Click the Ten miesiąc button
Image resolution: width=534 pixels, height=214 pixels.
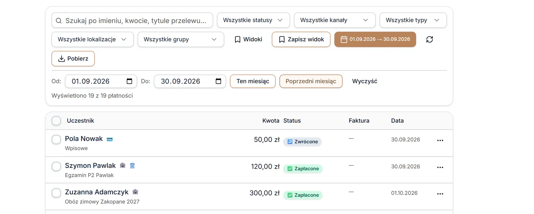(x=253, y=81)
